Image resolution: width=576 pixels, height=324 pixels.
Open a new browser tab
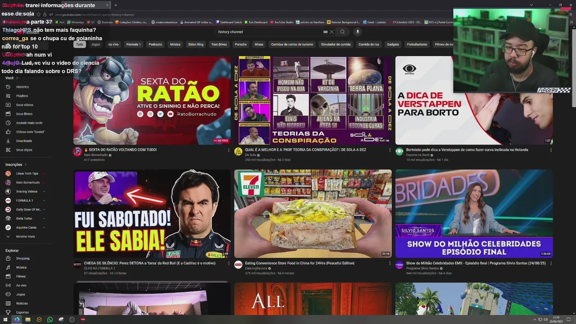tap(116, 5)
